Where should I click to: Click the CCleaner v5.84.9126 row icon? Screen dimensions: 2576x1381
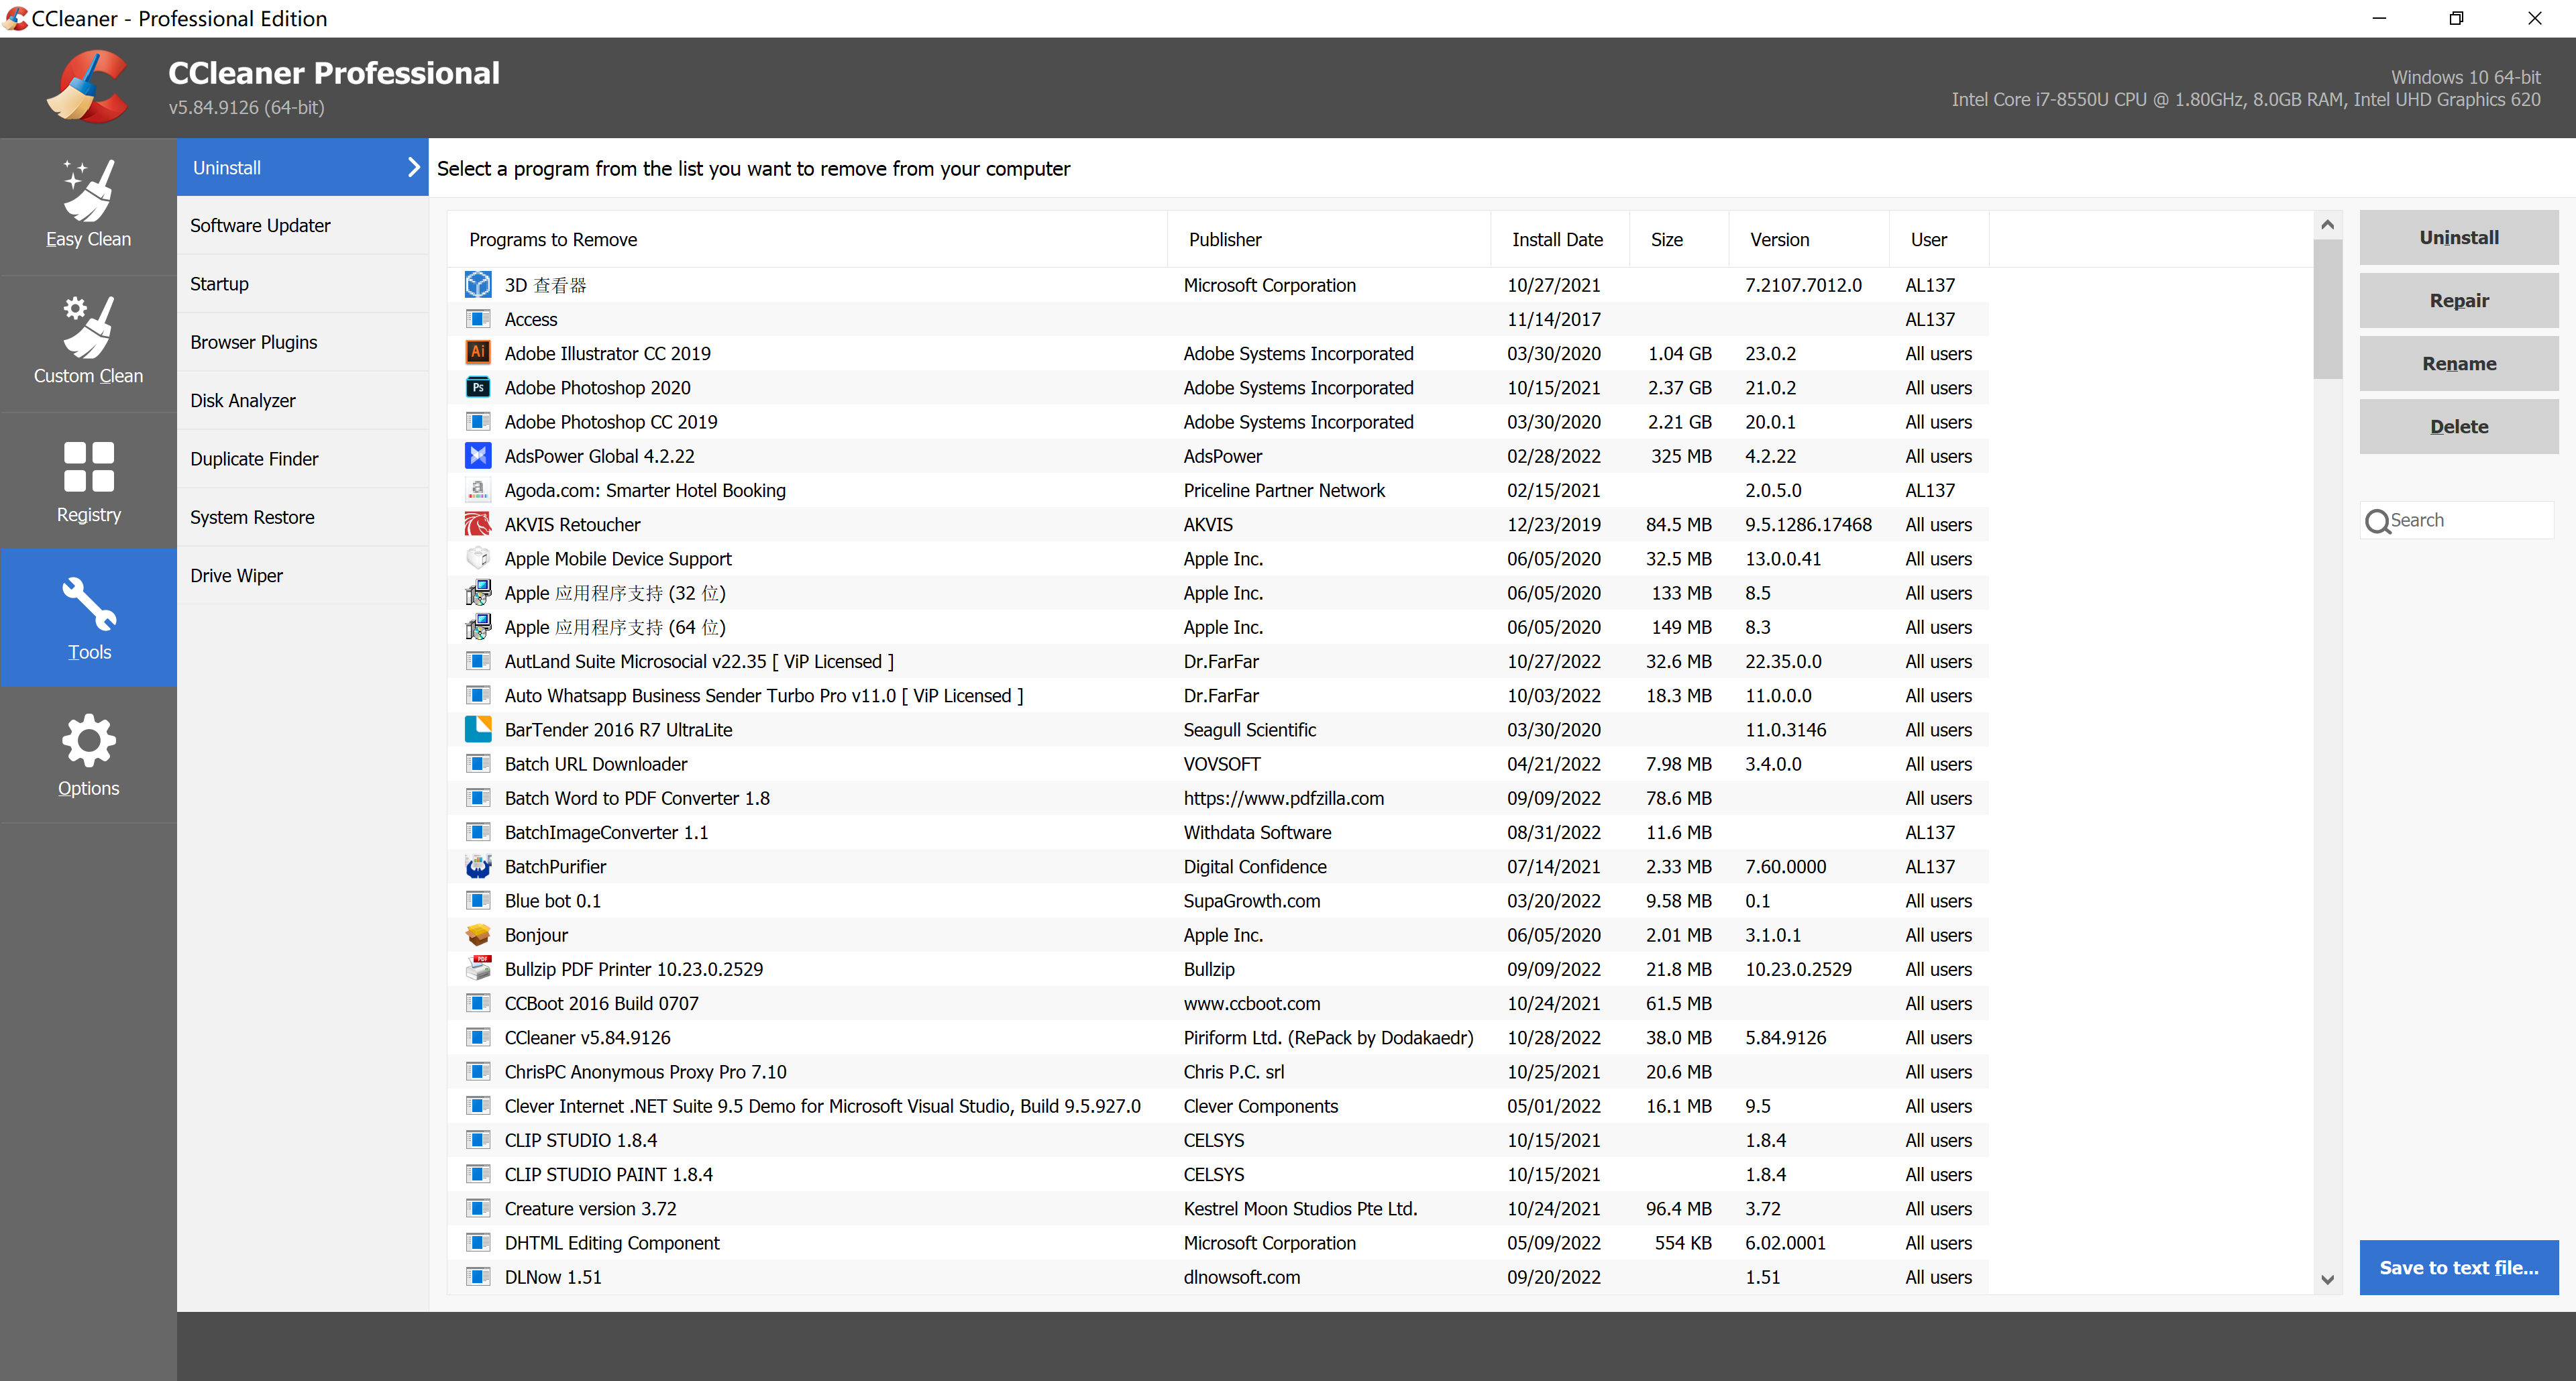(x=478, y=1037)
